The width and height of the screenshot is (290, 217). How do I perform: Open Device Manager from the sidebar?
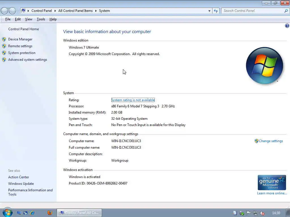(x=20, y=39)
